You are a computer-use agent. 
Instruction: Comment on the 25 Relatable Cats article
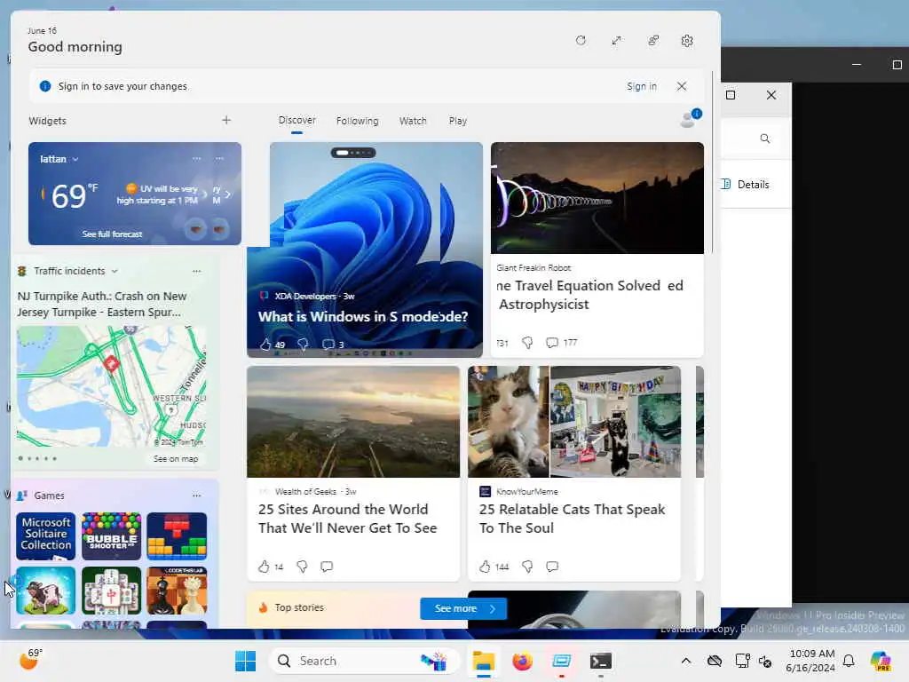(552, 567)
